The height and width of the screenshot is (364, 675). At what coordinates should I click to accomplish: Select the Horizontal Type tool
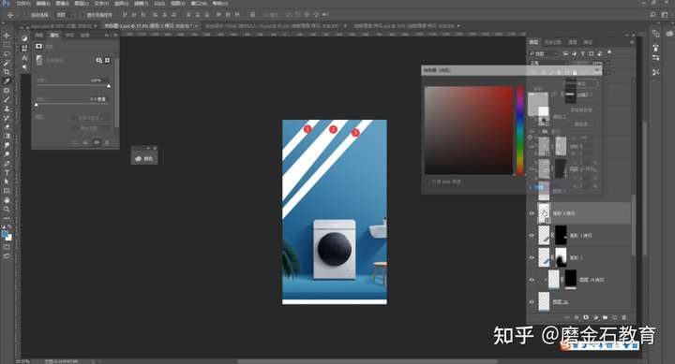(7, 172)
